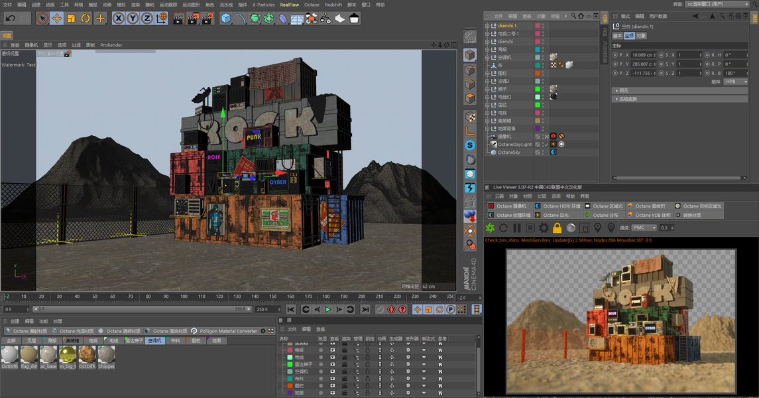The height and width of the screenshot is (398, 759).
Task: Toggle the Y axis lock
Action: [133, 19]
